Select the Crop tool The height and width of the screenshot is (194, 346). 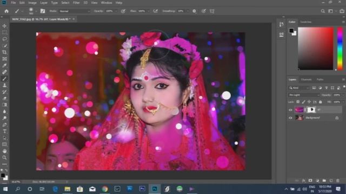(x=4, y=52)
